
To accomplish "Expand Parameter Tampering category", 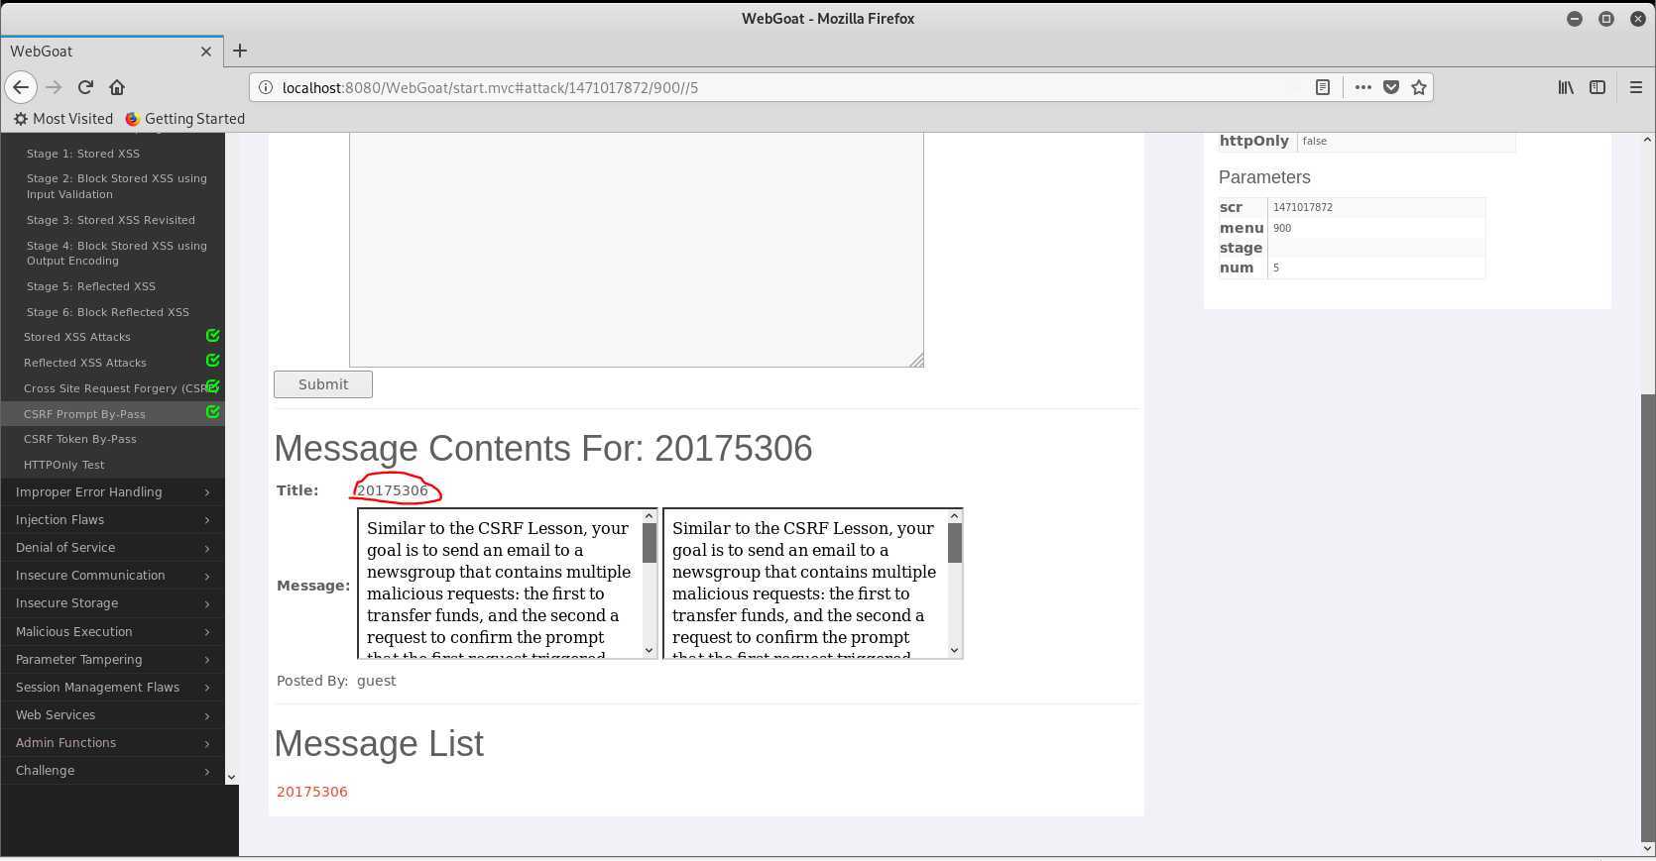I will pos(112,660).
